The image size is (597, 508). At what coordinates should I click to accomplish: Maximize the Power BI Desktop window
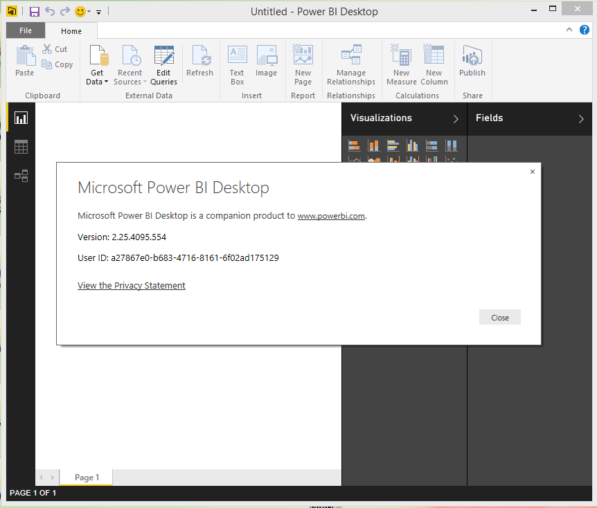point(553,9)
